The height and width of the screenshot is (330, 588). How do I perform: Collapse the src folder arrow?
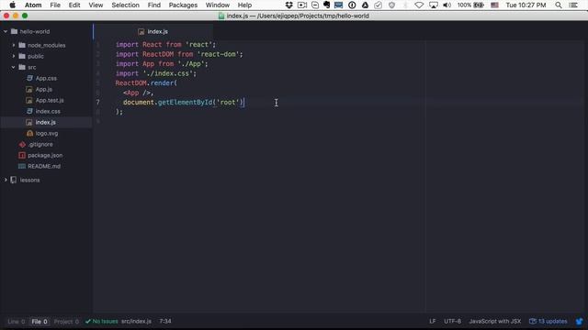pos(14,67)
